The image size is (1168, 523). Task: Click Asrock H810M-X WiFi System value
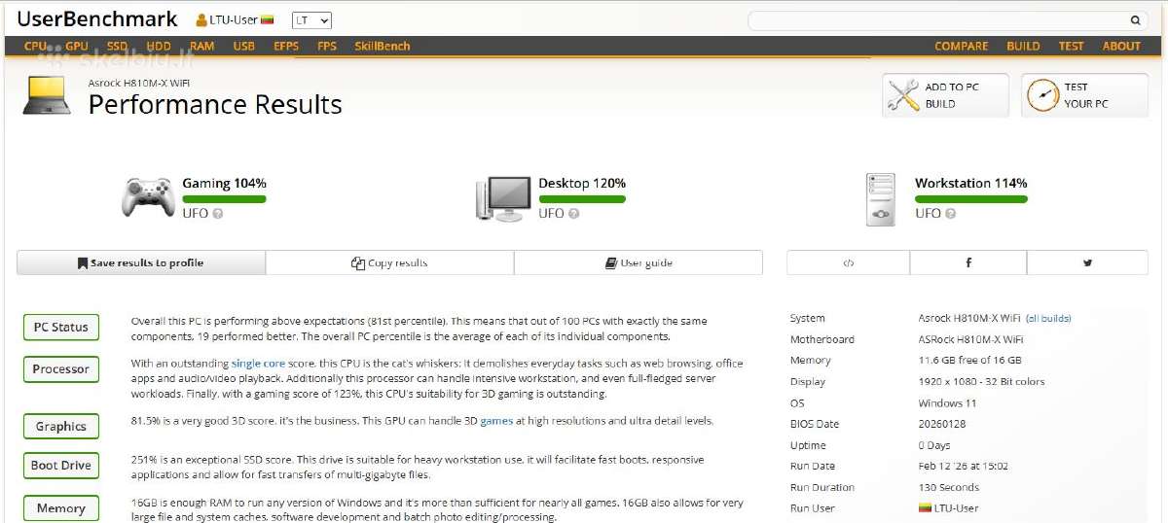click(x=970, y=318)
